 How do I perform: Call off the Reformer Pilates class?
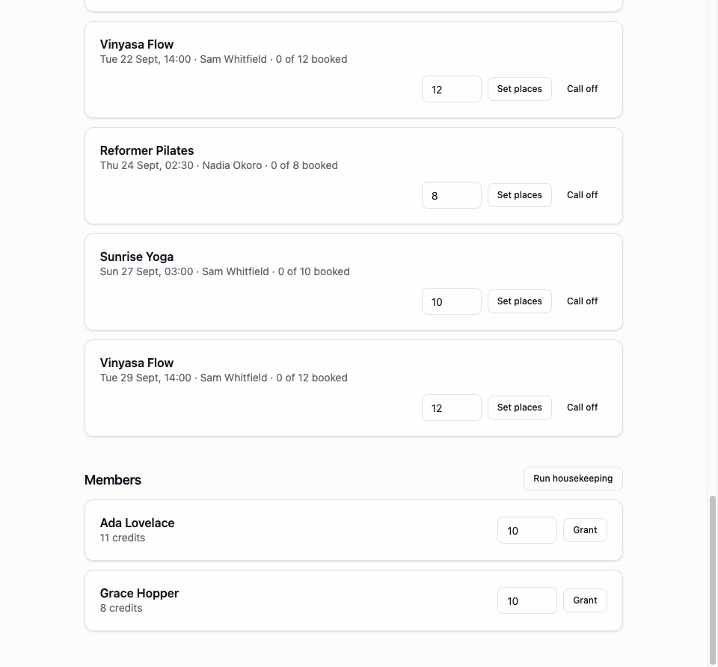pyautogui.click(x=582, y=195)
